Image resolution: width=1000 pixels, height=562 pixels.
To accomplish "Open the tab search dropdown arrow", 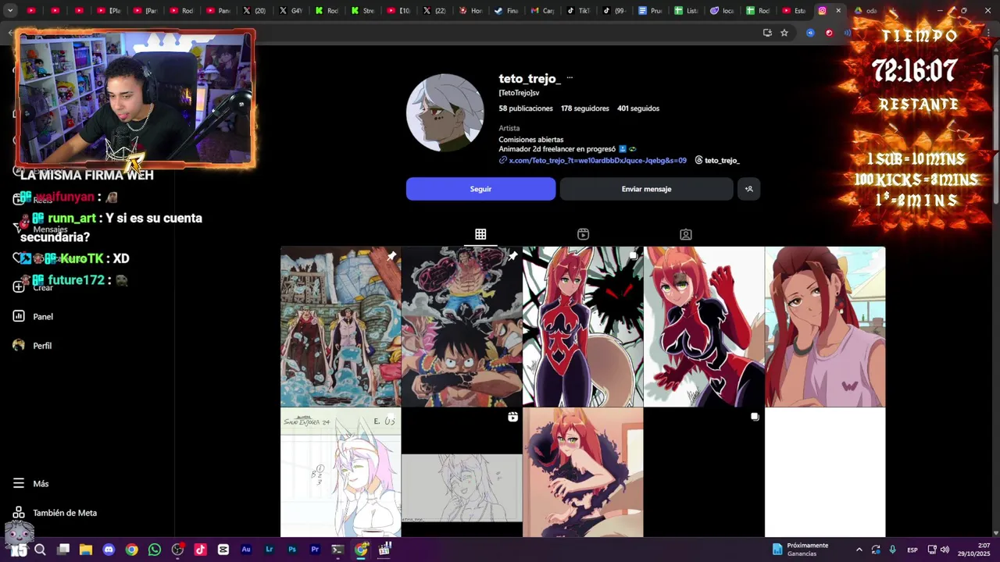I will point(10,10).
